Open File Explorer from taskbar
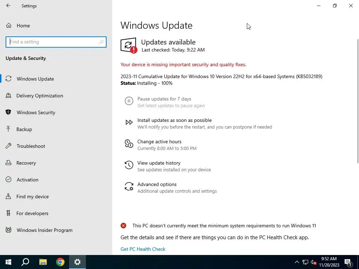 [x=43, y=262]
